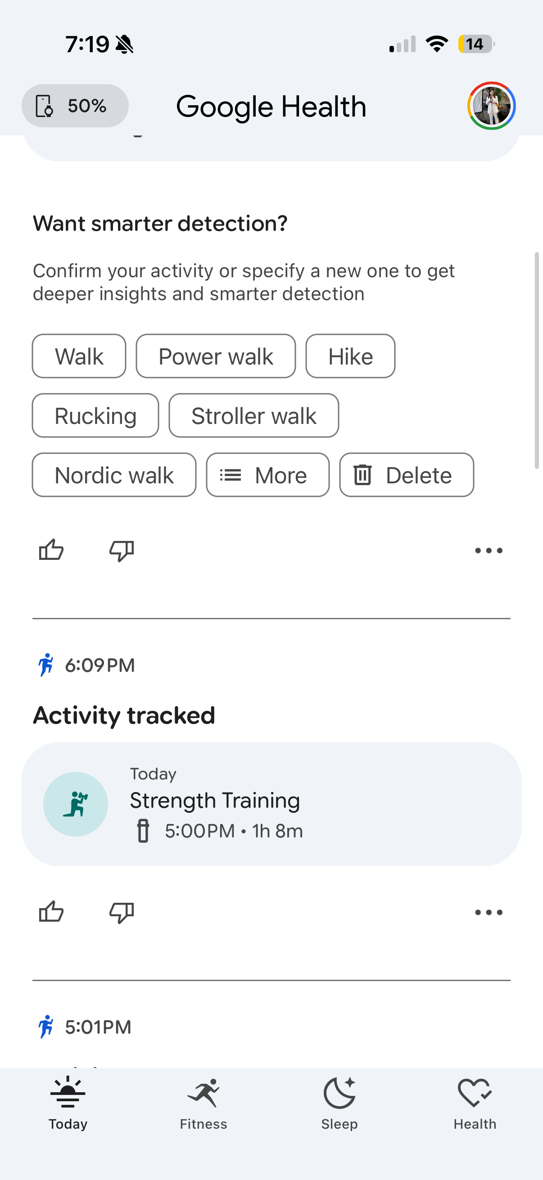Open the profile avatar menu
This screenshot has height=1180, width=543.
tap(491, 106)
